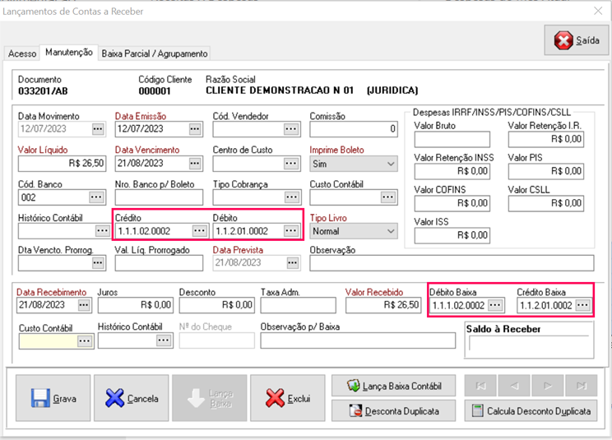Click Lança Baixa Contábil button
612x440 pixels.
394,385
